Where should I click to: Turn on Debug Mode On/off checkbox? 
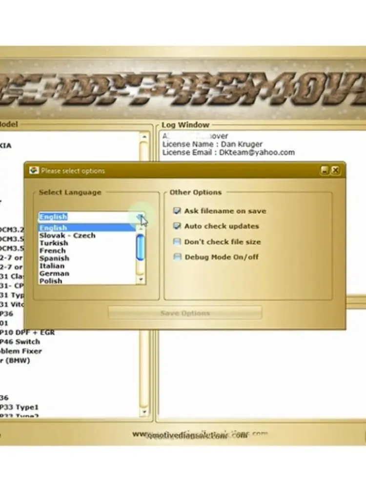tap(177, 257)
